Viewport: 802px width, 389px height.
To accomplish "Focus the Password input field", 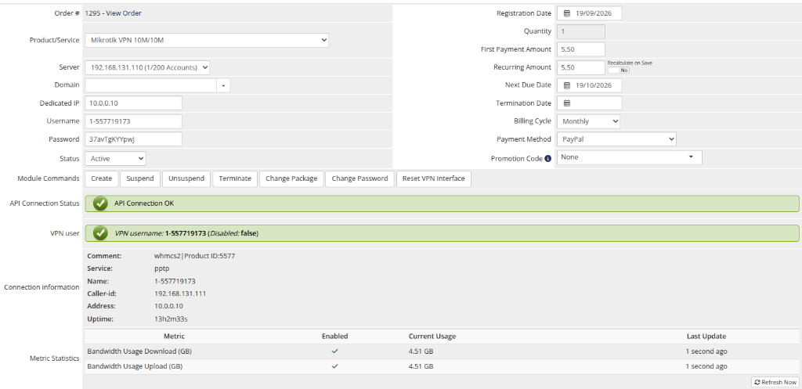I will [133, 139].
